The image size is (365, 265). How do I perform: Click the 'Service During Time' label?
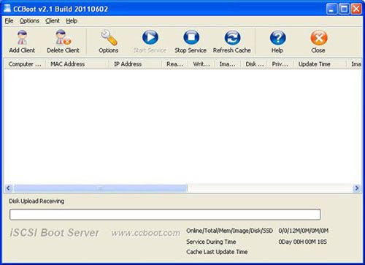pyautogui.click(x=211, y=242)
